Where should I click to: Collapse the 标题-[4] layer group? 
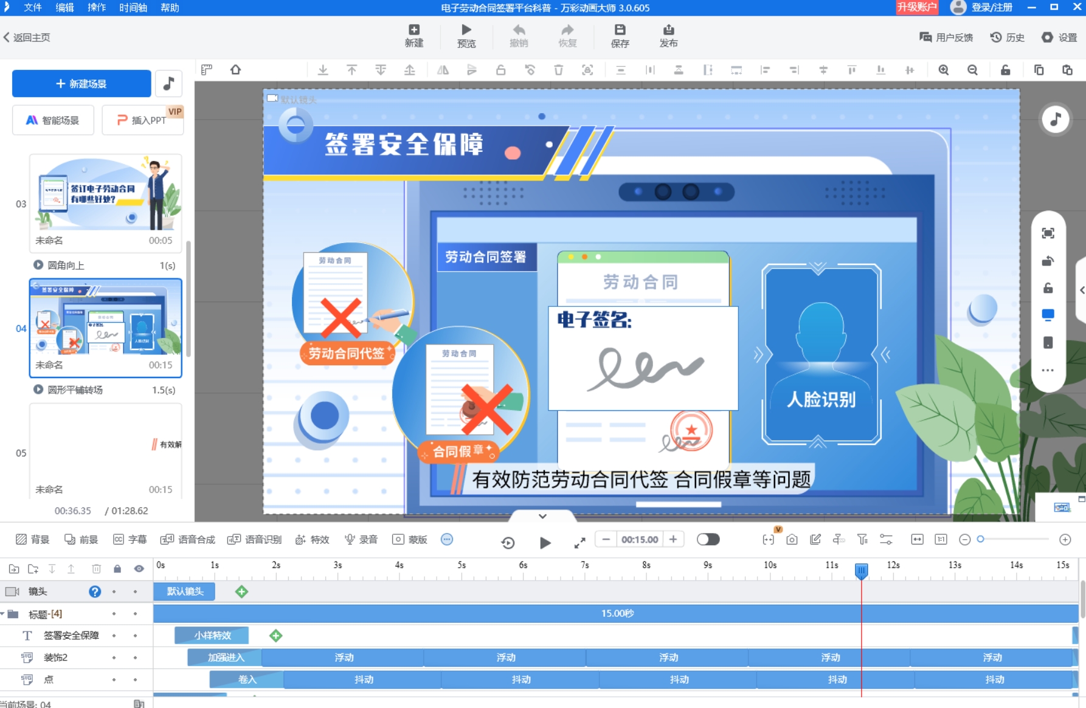pos(3,614)
